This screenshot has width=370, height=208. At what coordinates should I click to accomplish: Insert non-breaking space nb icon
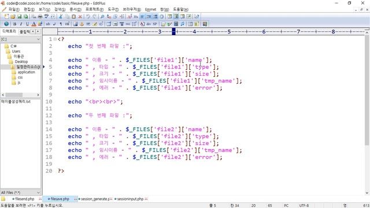click(x=48, y=24)
